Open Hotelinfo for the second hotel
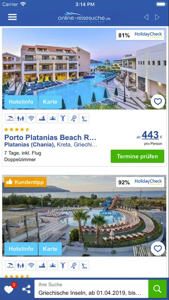The image size is (169, 300). tap(21, 249)
